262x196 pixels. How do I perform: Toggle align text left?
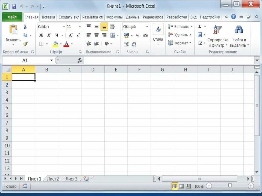tap(89, 35)
